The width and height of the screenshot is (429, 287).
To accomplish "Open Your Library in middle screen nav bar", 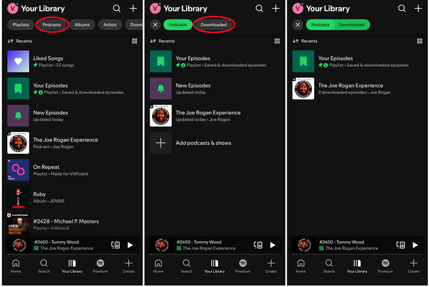I will [x=214, y=266].
